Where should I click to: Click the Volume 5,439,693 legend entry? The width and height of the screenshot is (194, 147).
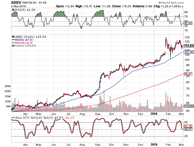(25, 46)
